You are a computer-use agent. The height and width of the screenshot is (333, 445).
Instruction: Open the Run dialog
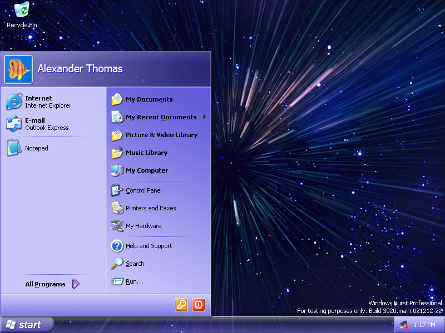[x=132, y=281]
